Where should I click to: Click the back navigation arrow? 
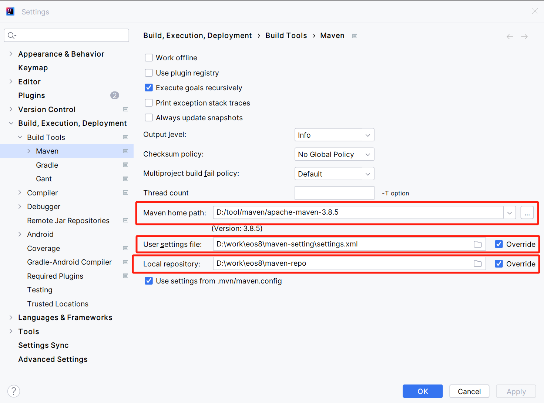coord(510,37)
